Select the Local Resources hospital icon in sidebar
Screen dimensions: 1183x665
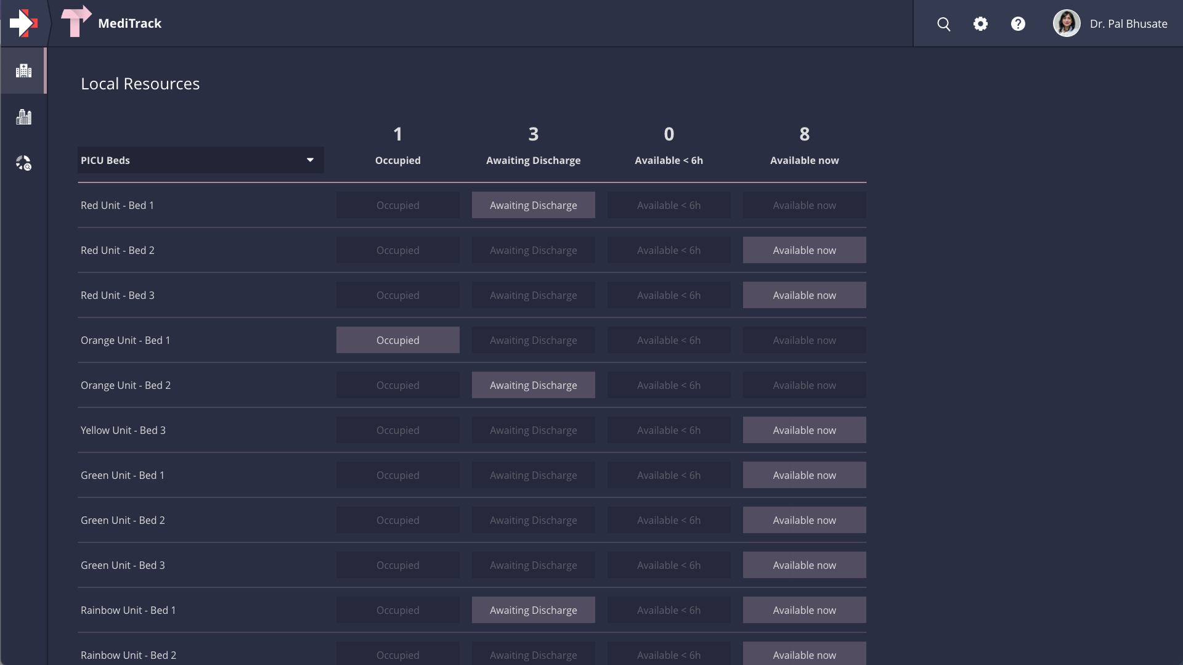(x=23, y=70)
